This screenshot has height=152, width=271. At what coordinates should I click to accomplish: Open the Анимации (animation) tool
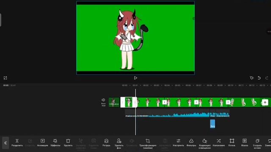click(x=42, y=143)
